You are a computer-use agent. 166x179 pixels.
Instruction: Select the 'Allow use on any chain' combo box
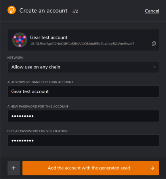tap(83, 67)
